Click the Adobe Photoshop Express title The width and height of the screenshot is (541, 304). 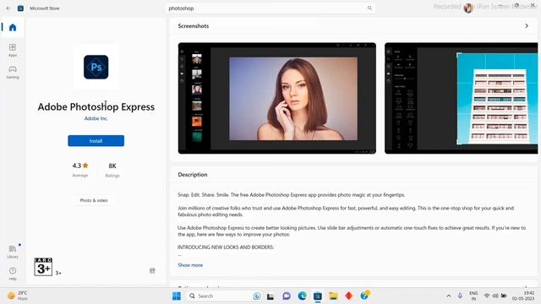click(96, 107)
